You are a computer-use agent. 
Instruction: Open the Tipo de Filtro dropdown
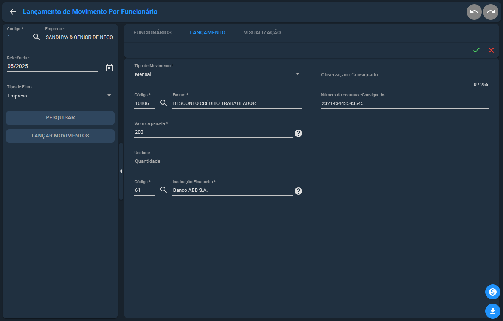tap(61, 96)
